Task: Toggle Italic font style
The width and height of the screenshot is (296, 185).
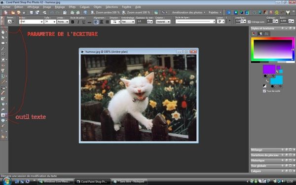Action: click(x=78, y=22)
